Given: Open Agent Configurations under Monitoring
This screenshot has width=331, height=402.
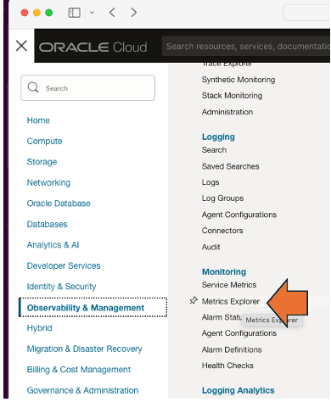Looking at the screenshot, I should point(239,333).
